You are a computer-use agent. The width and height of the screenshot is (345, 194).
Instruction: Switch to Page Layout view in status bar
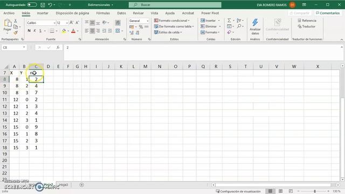(280, 191)
